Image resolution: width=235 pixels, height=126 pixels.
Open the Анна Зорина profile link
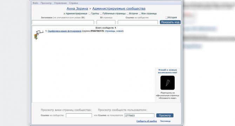77,8
